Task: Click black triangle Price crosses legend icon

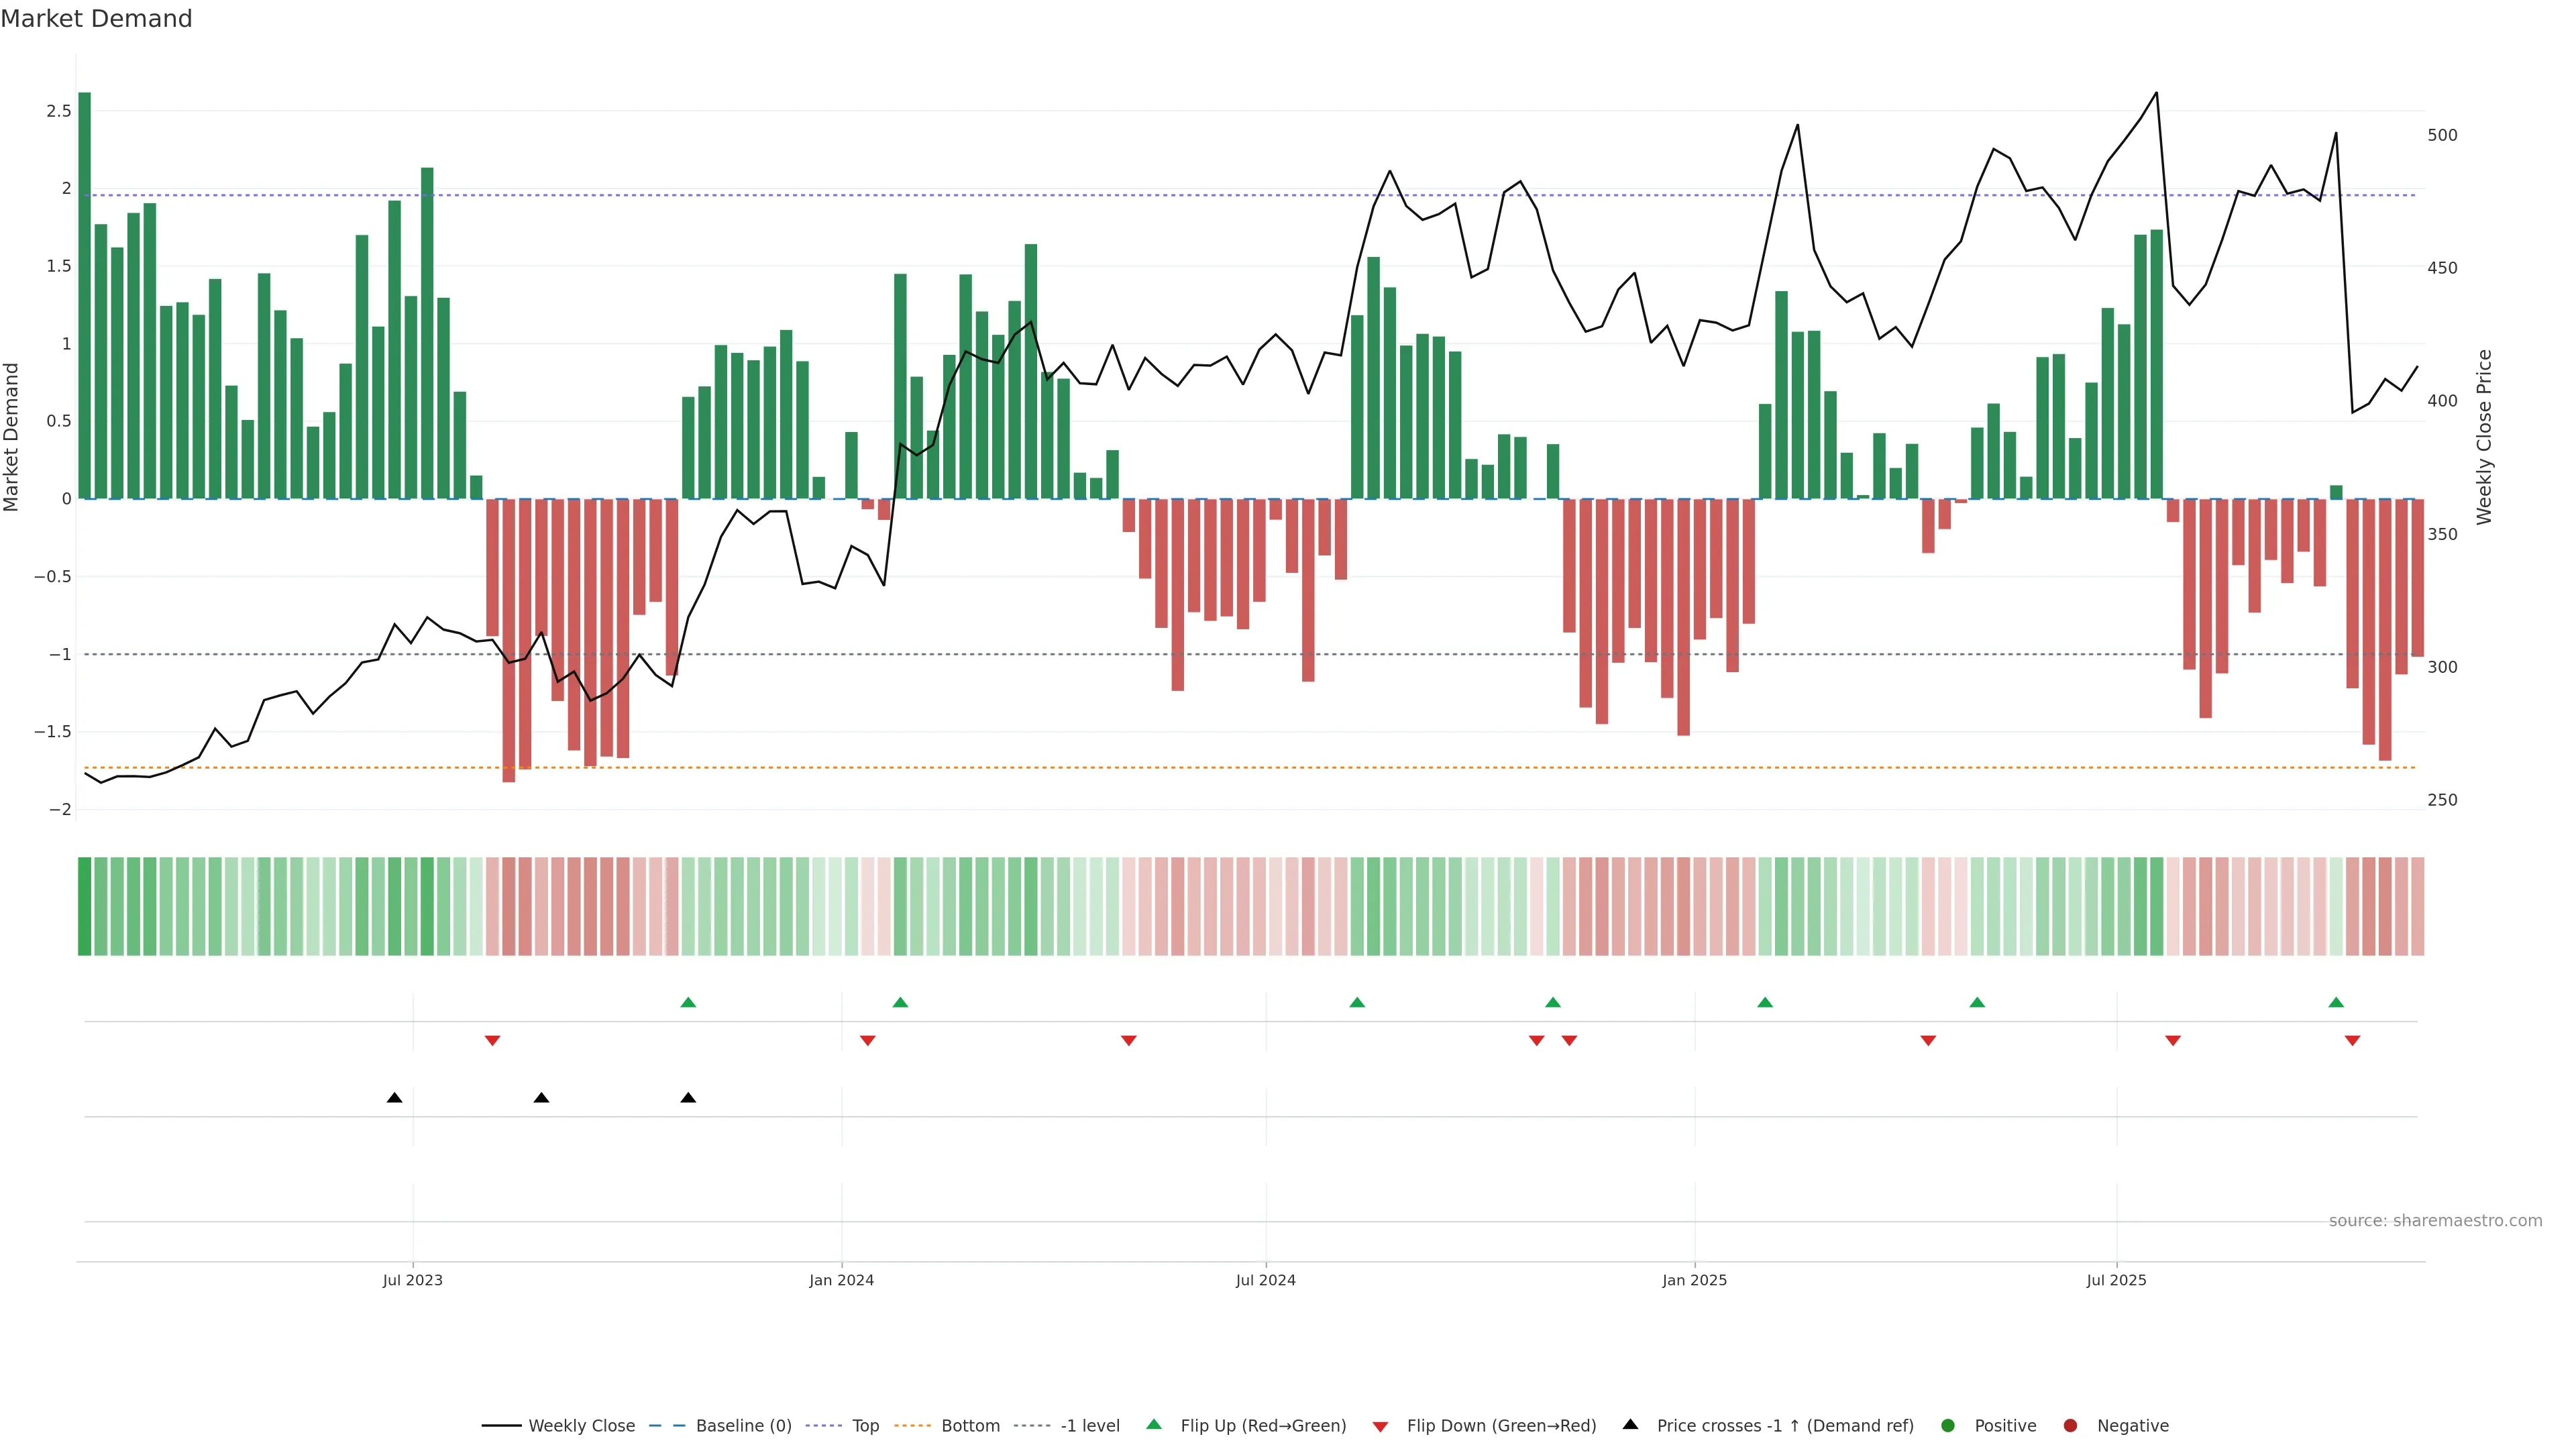Action: tap(1630, 1424)
